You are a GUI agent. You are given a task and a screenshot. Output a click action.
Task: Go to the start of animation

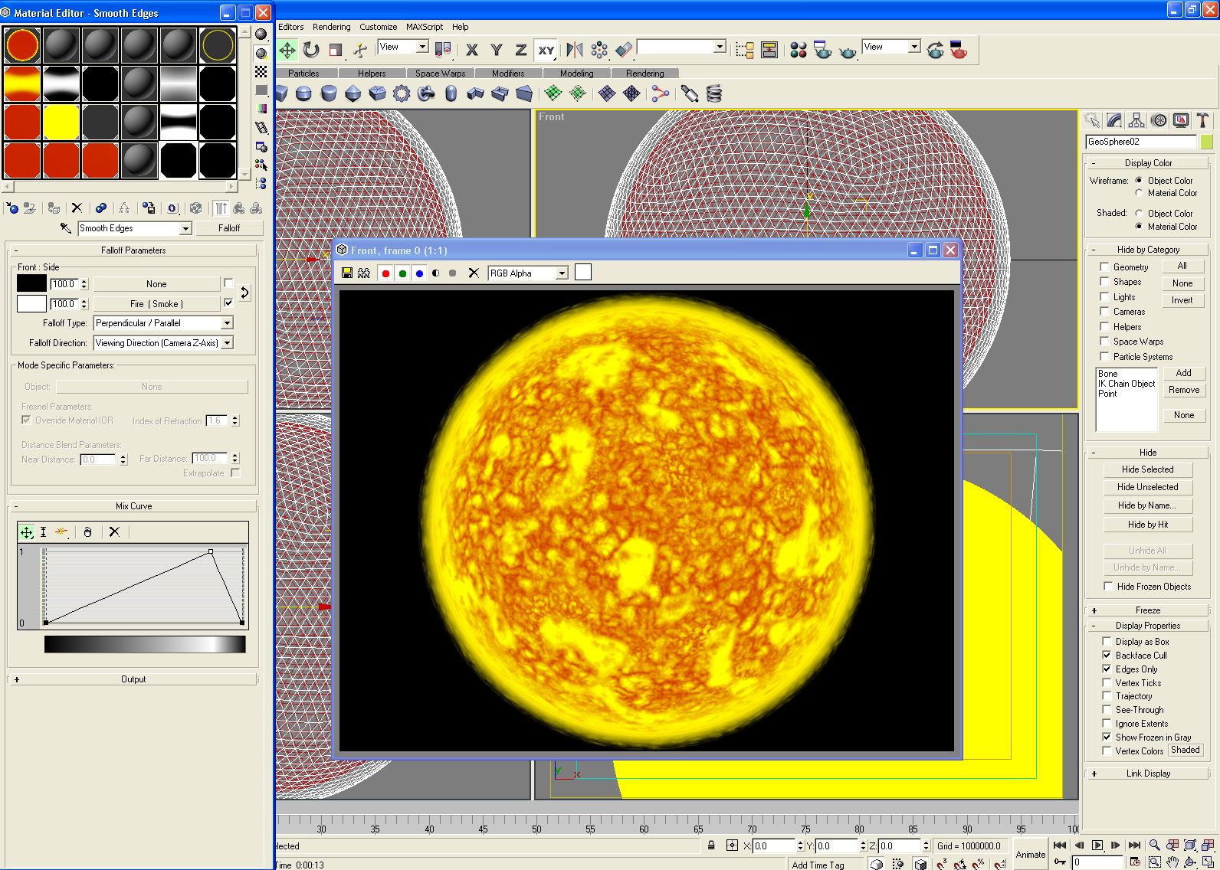[x=1060, y=845]
